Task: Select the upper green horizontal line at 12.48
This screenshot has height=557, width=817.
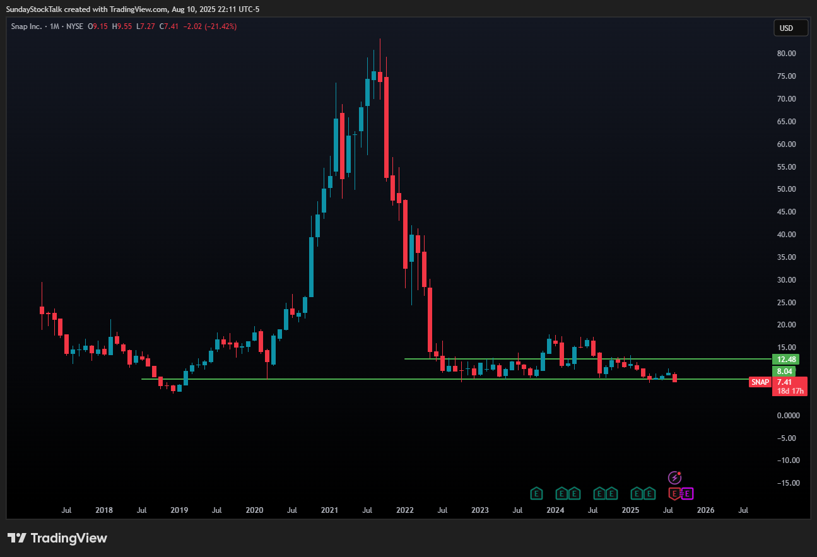Action: [x=588, y=359]
